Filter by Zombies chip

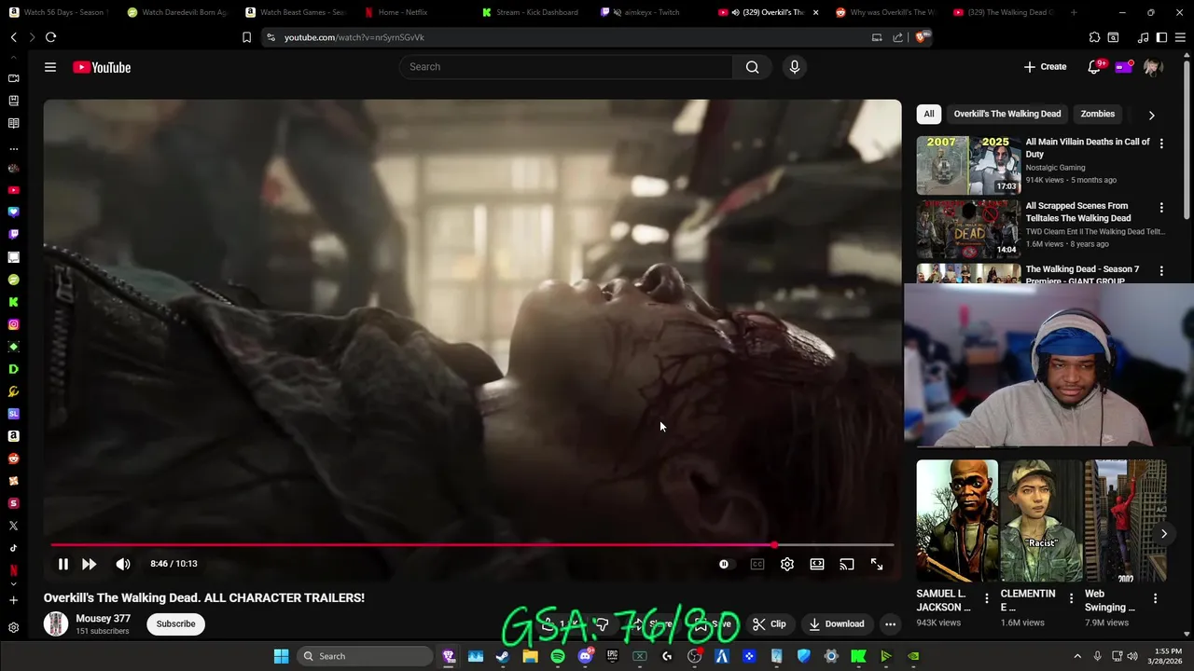(1098, 114)
